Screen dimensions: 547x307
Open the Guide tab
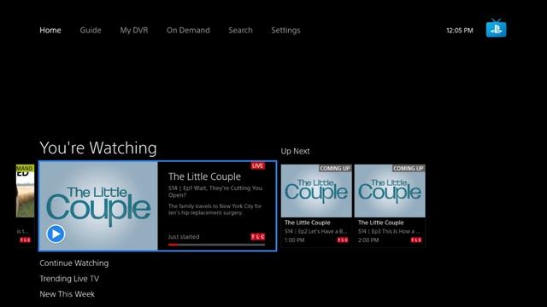pos(91,31)
